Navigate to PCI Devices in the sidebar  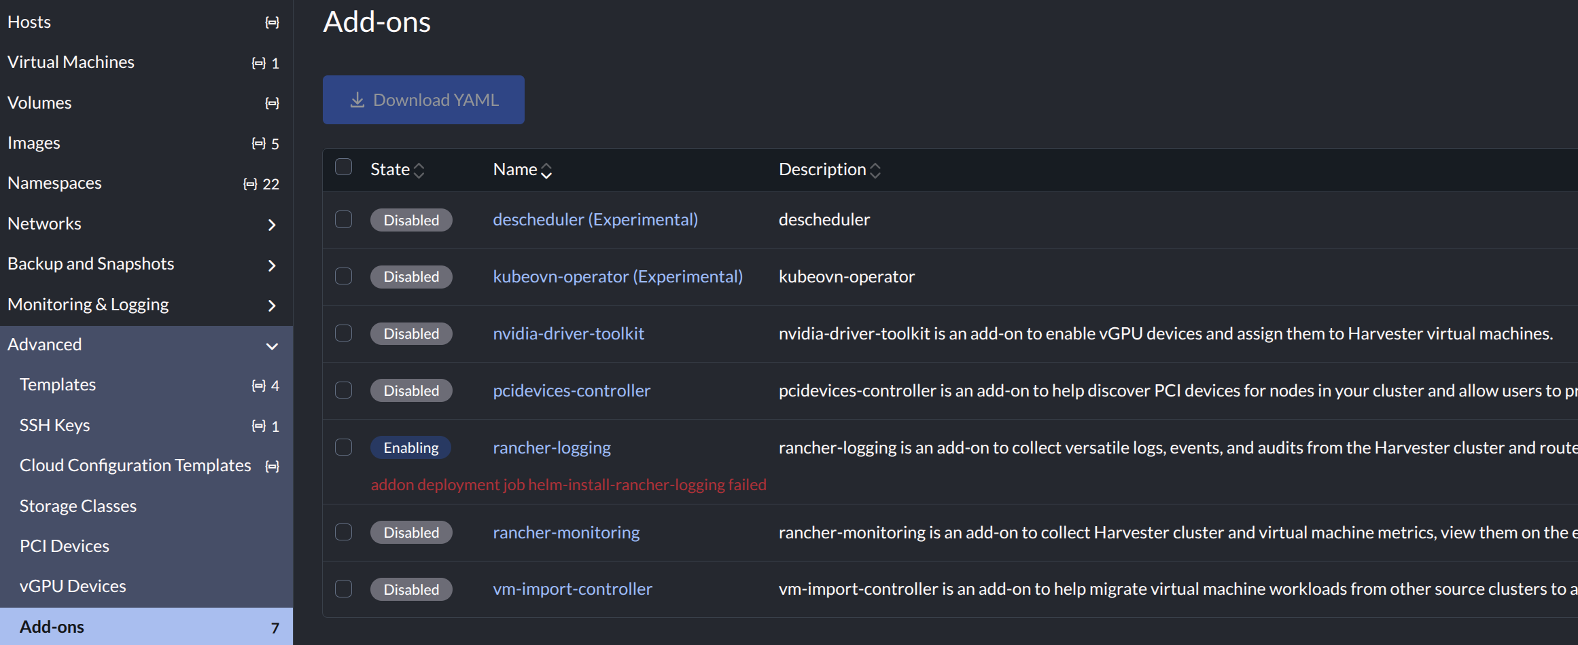[x=65, y=545]
